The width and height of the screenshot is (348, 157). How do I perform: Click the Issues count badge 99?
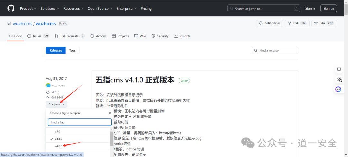46,36
